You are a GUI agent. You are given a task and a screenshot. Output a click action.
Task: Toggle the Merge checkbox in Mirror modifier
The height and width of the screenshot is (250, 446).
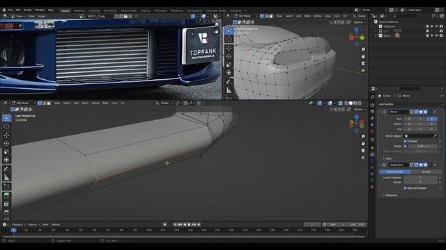(405, 147)
